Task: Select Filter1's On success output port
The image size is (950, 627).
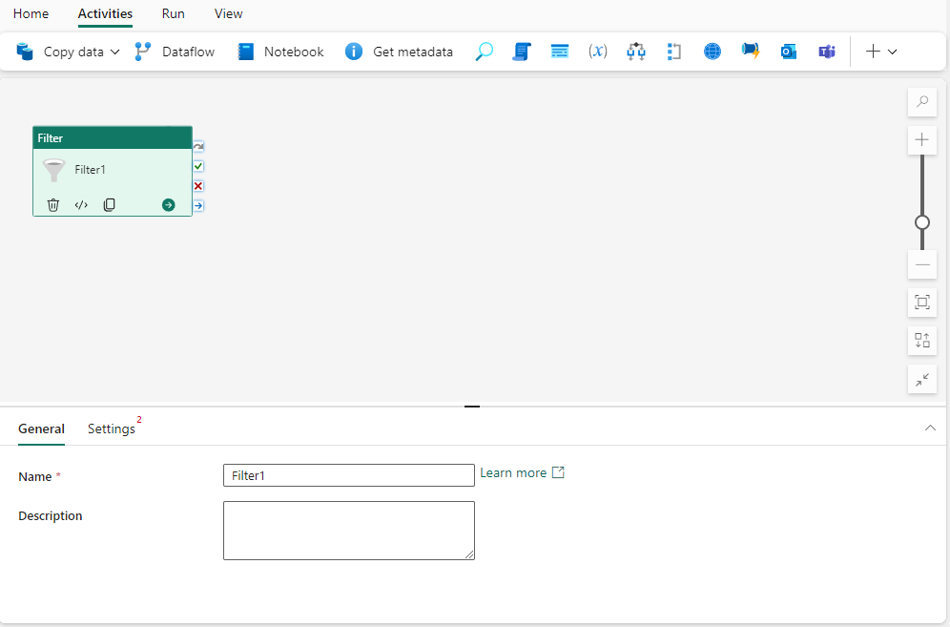Action: click(x=198, y=166)
